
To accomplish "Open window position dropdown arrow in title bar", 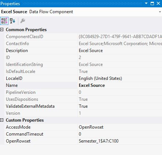I will [146, 3].
